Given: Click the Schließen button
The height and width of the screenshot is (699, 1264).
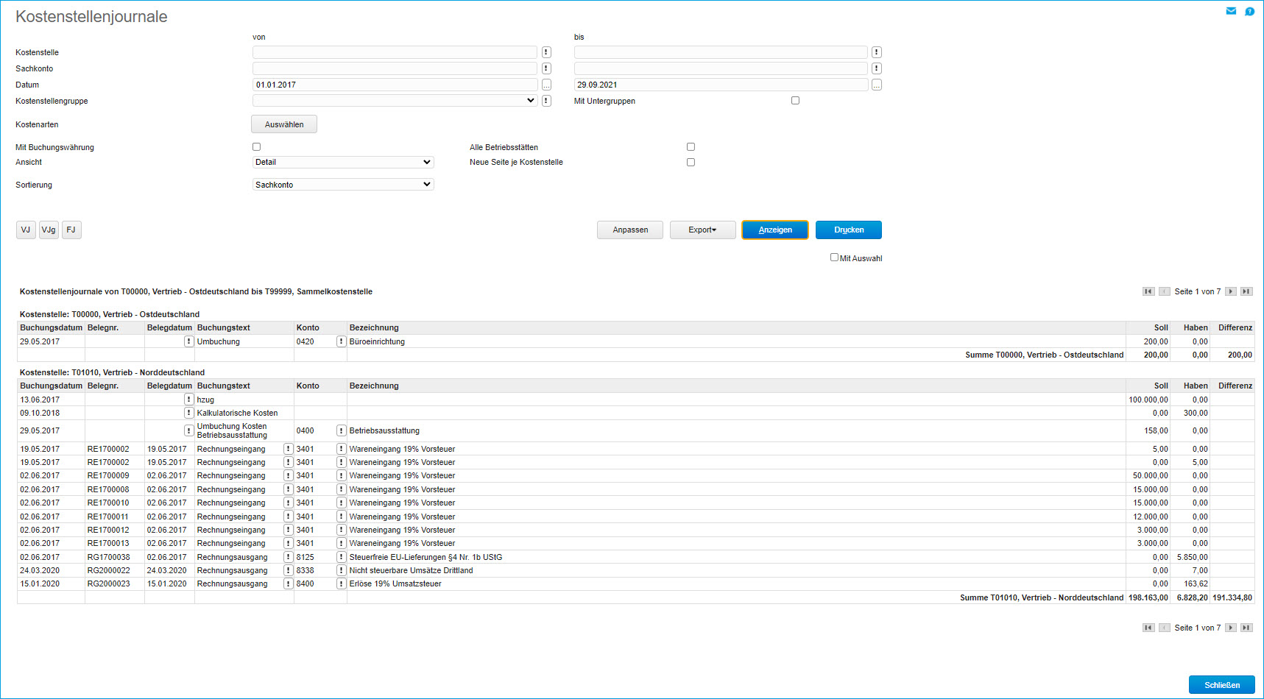Looking at the screenshot, I should 1221,685.
